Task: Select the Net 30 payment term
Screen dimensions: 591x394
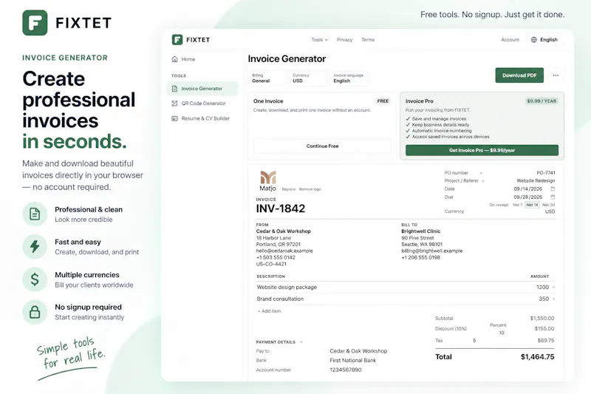Action: (548, 205)
